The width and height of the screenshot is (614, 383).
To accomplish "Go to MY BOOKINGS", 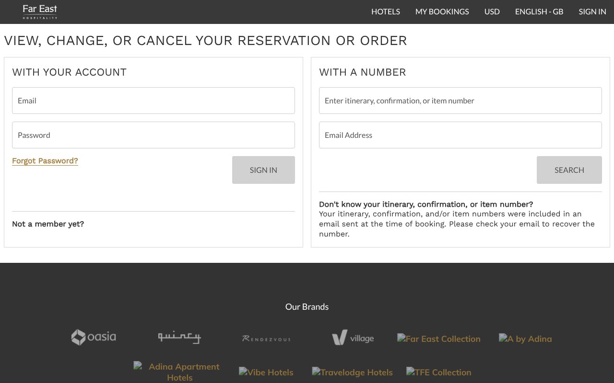I will coord(442,11).
